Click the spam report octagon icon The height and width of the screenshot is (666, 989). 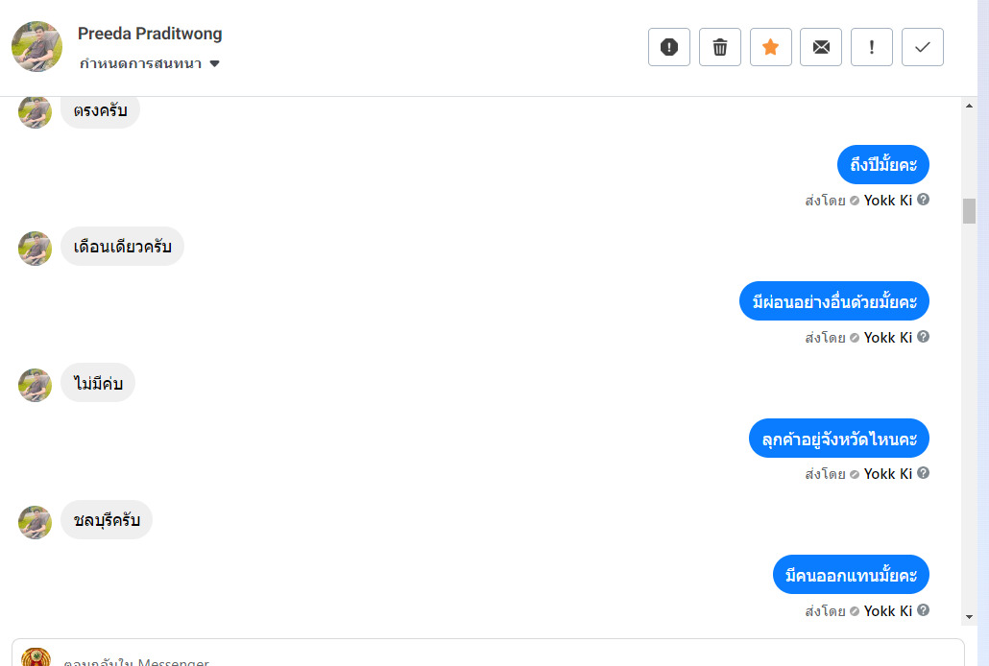click(x=669, y=47)
